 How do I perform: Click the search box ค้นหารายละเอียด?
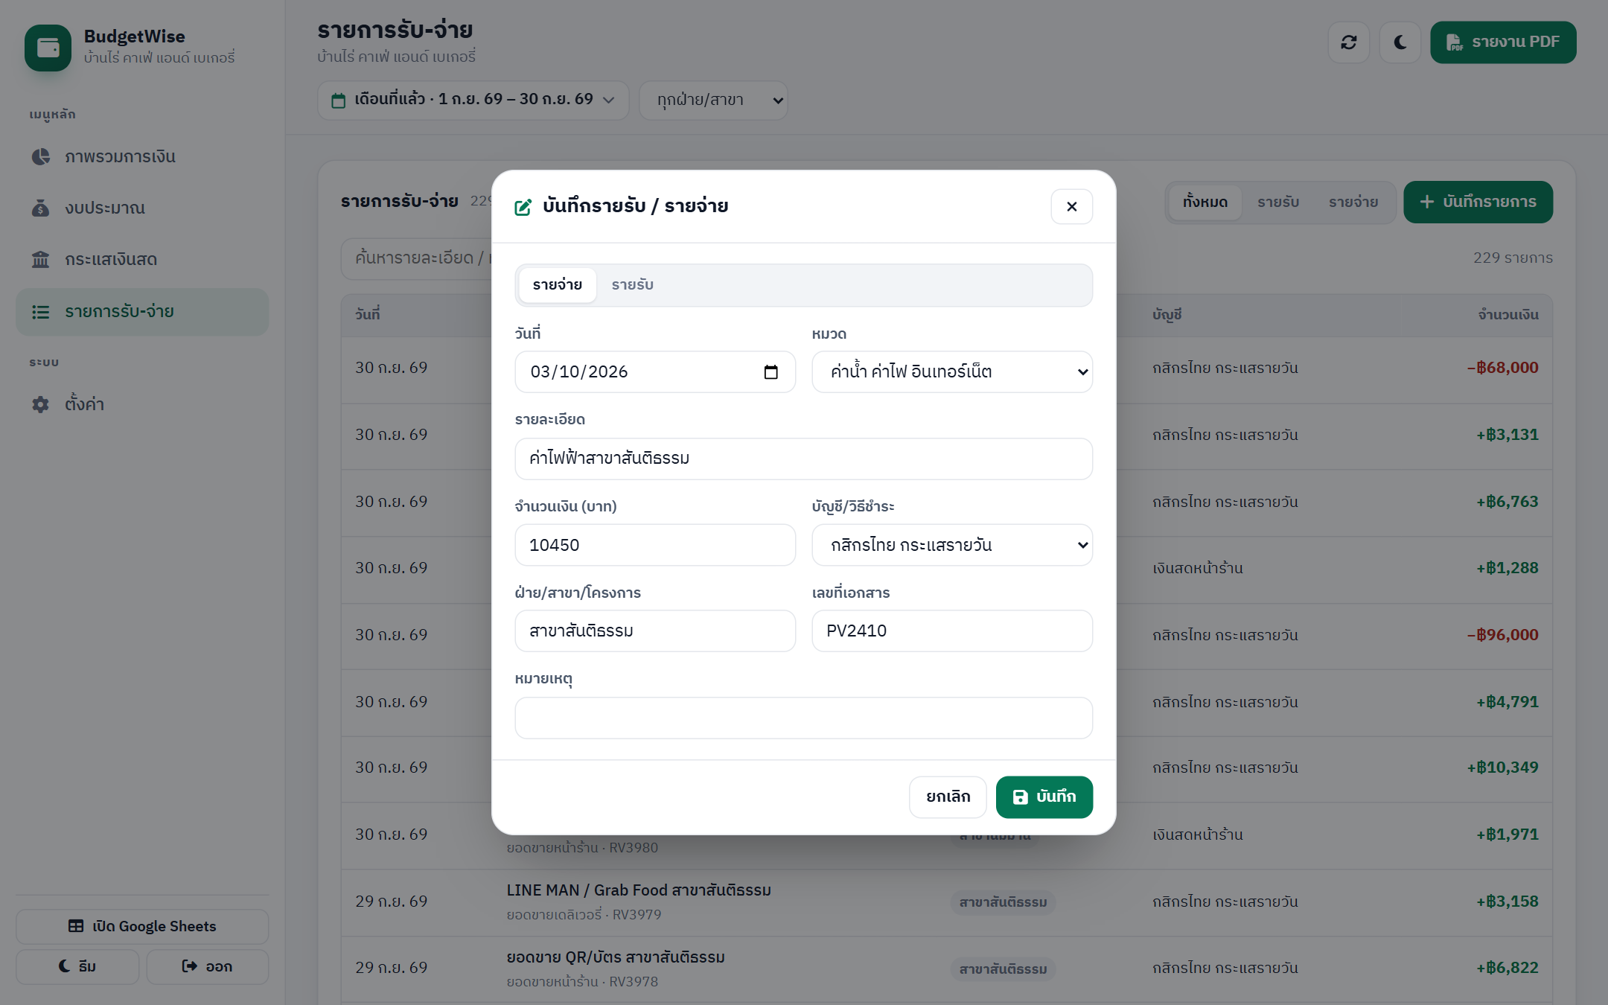point(417,258)
